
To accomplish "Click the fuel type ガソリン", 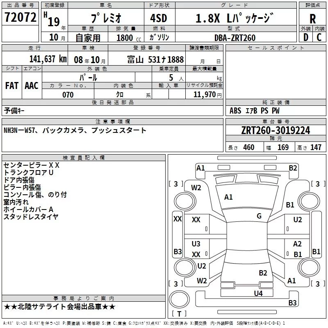I will coord(159,37).
